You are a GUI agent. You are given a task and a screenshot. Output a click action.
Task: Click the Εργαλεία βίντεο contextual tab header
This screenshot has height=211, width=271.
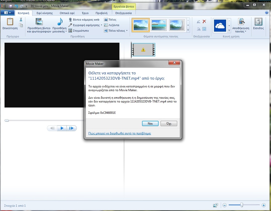pyautogui.click(x=124, y=7)
